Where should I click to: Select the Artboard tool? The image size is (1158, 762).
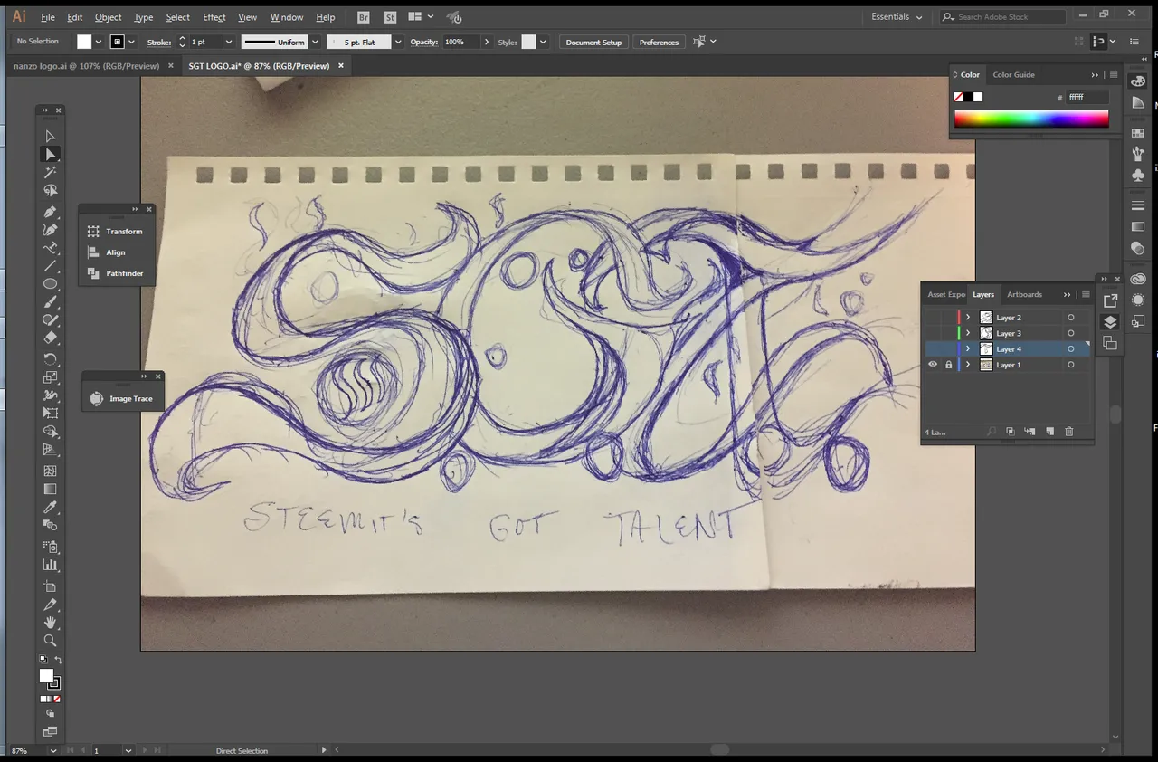click(51, 586)
